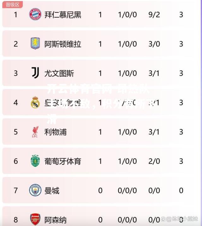Open team name 阿斯顿维拉

point(63,44)
